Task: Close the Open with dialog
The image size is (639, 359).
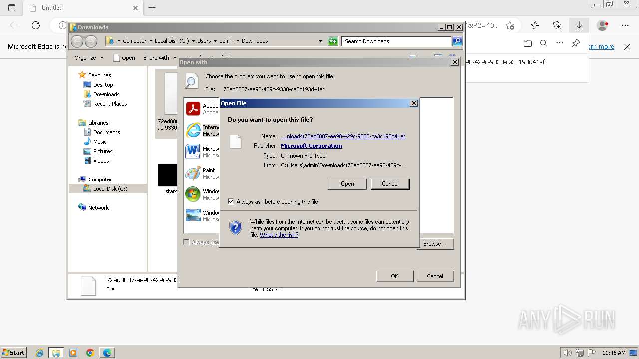Action: pos(454,62)
